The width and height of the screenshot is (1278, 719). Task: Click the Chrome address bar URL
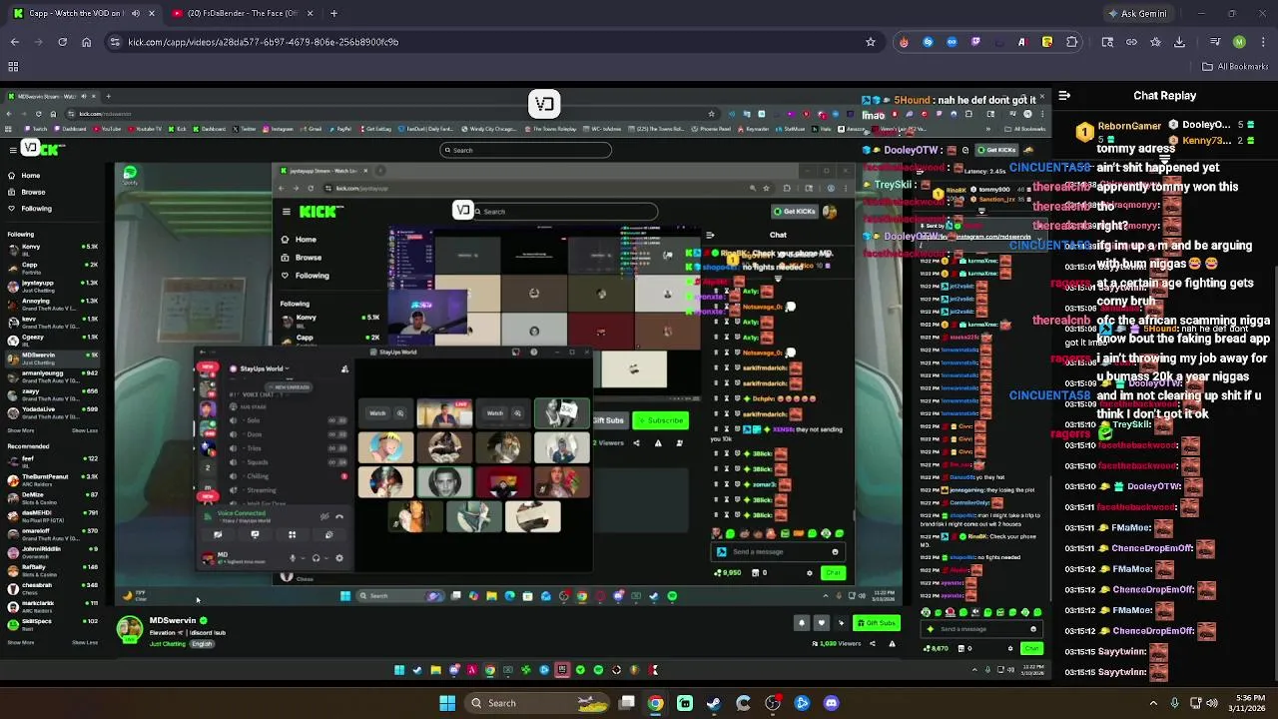[264, 42]
